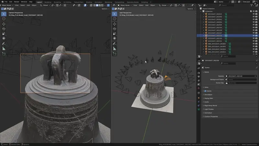Select the Add Cube tool in left viewport
259x146 pixels.
coord(4,54)
